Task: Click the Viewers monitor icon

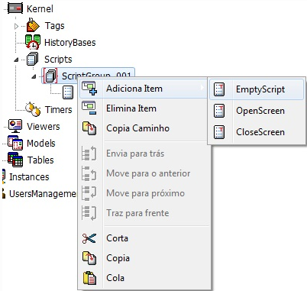Action: click(15, 126)
